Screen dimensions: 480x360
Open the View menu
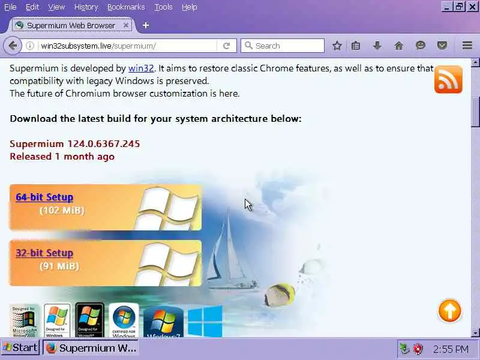[56, 7]
